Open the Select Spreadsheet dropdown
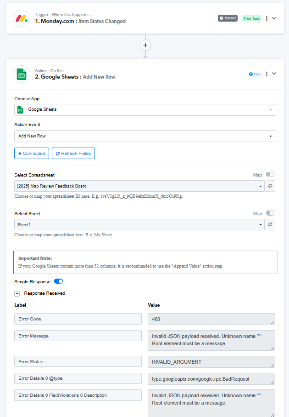Viewport: 289px width, 417px height. (139, 186)
